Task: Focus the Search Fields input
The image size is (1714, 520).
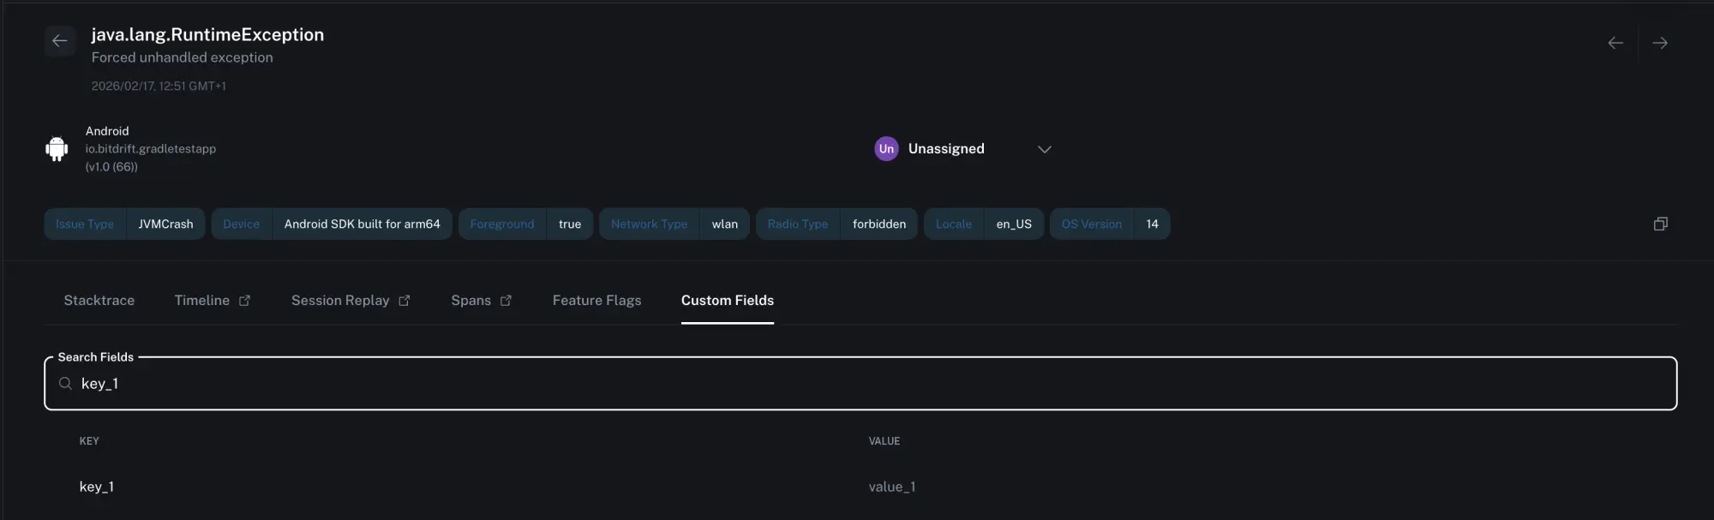Action: (857, 384)
